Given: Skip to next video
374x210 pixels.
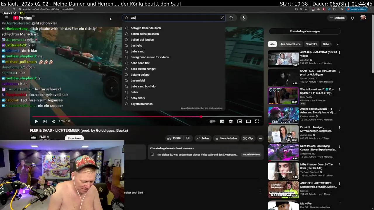Looking at the screenshot, I should (45, 121).
